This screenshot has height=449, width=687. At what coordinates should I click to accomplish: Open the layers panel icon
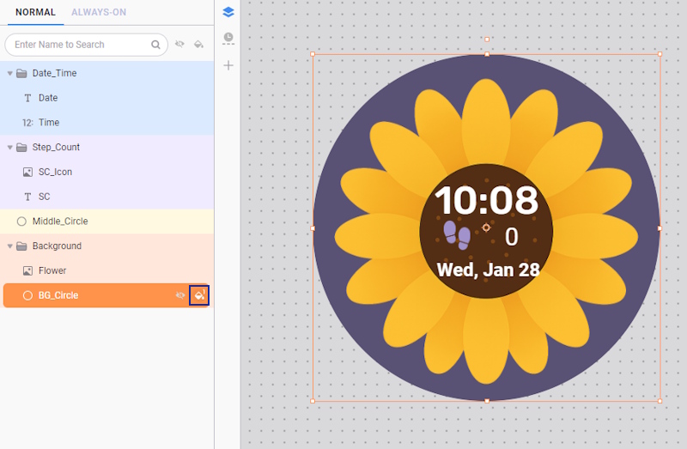(x=228, y=12)
